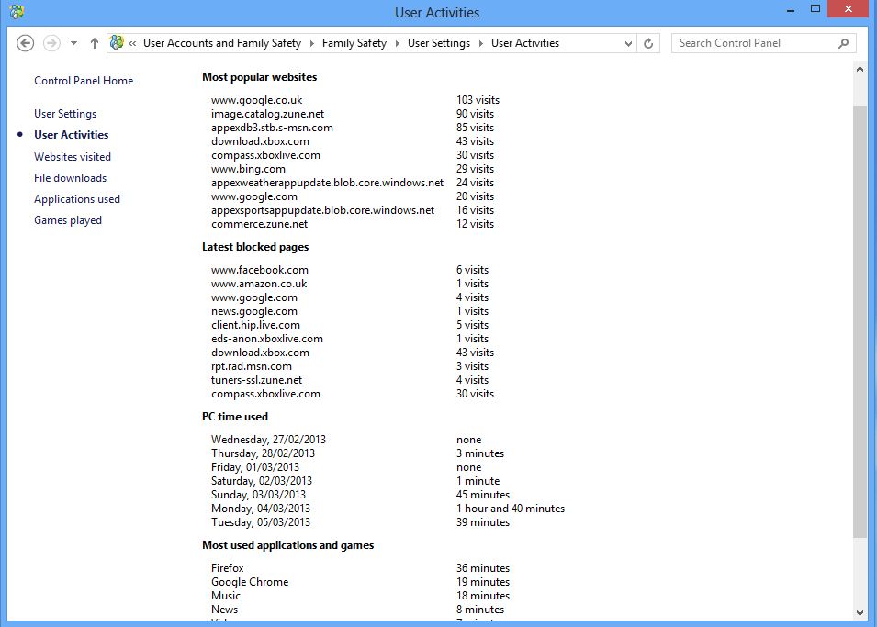This screenshot has width=877, height=627.
Task: Click 'rpt.rad.msn.com' blocked page
Action: click(x=252, y=366)
